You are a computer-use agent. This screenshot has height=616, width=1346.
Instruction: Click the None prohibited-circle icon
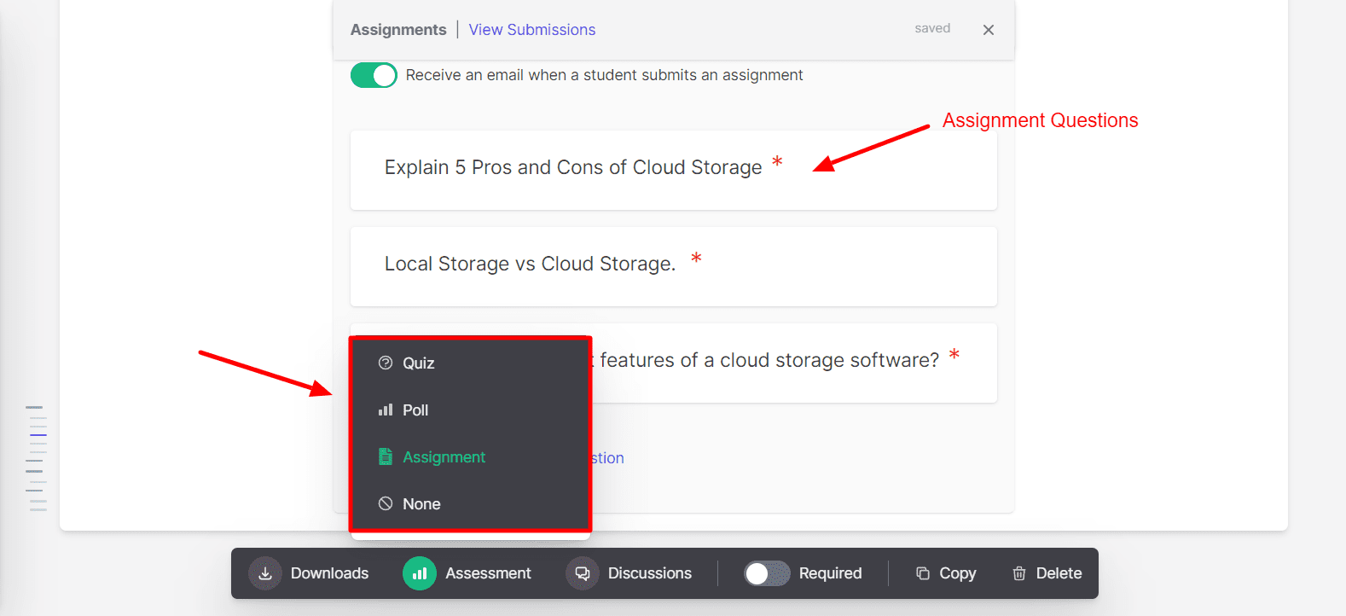point(386,503)
